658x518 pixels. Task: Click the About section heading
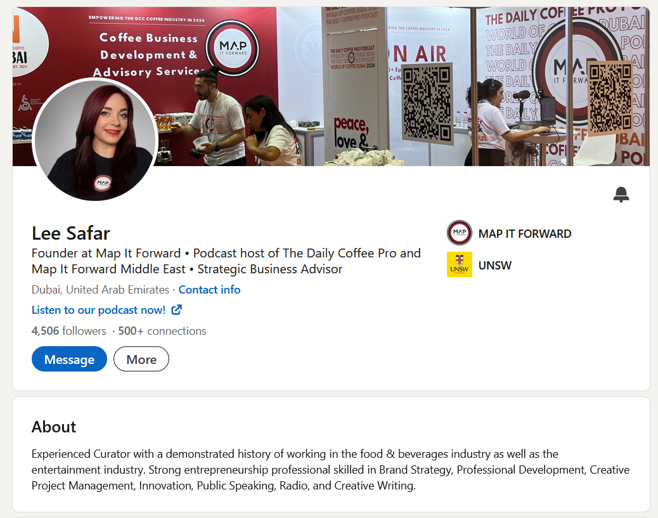tap(54, 427)
